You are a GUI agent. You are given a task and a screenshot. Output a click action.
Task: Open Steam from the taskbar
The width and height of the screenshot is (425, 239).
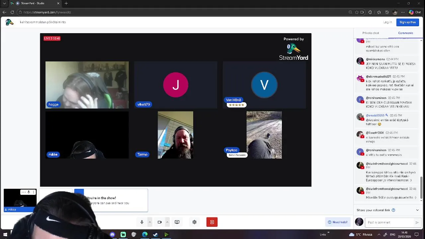click(155, 235)
